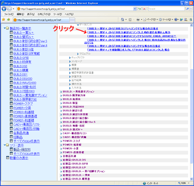Go back with the browser Back arrow
Screen dimensions: 194x186
pyautogui.click(x=4, y=9)
